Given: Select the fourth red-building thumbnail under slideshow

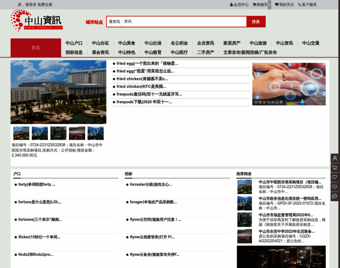Looking at the screenshot, I should click(x=77, y=133).
